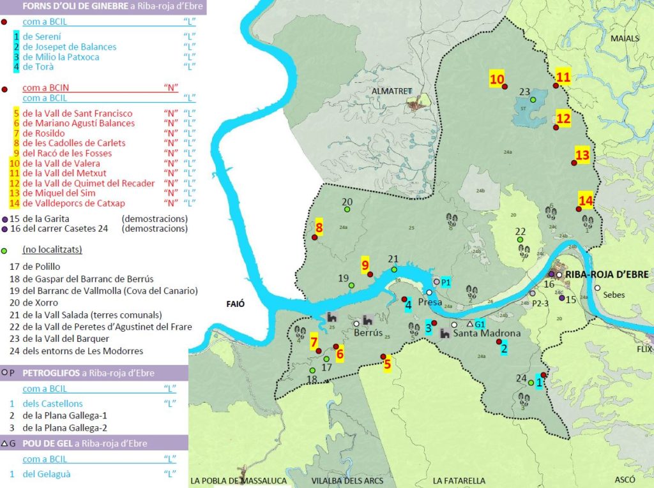The image size is (654, 488).
Task: Select green marker 20 on the map
Action: click(347, 210)
